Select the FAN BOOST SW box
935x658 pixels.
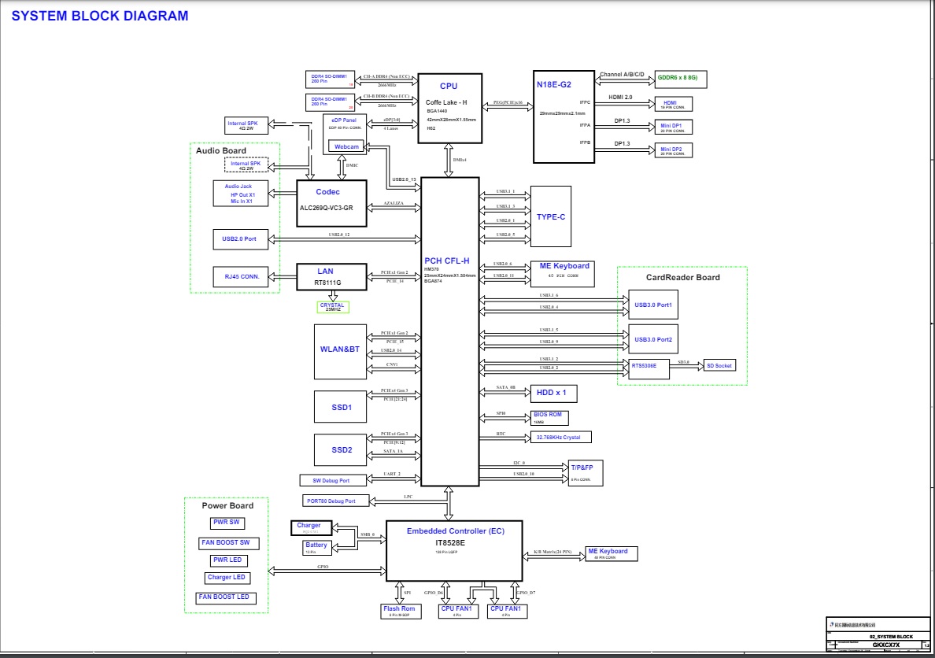tap(228, 543)
